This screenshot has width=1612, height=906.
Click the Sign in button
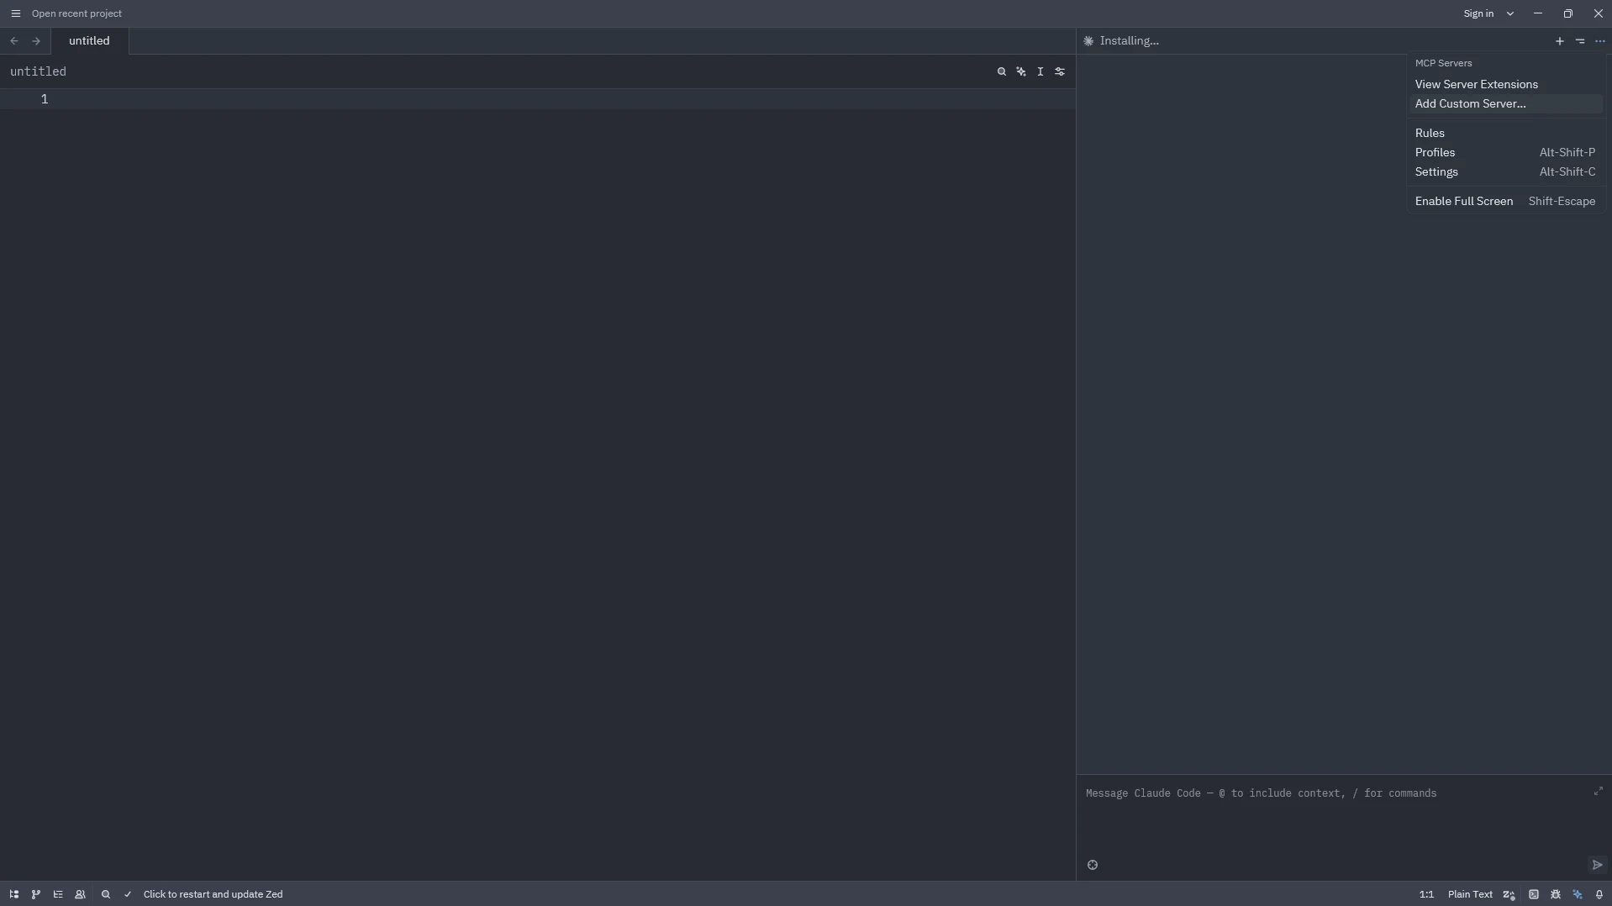pyautogui.click(x=1478, y=13)
